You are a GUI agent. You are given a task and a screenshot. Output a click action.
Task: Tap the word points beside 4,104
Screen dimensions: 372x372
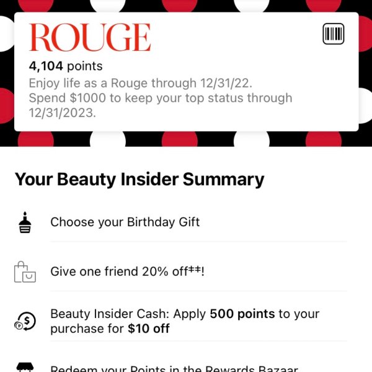click(x=85, y=66)
